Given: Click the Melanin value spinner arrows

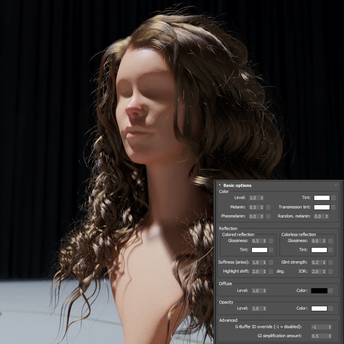Looking at the screenshot, I should click(x=262, y=207).
